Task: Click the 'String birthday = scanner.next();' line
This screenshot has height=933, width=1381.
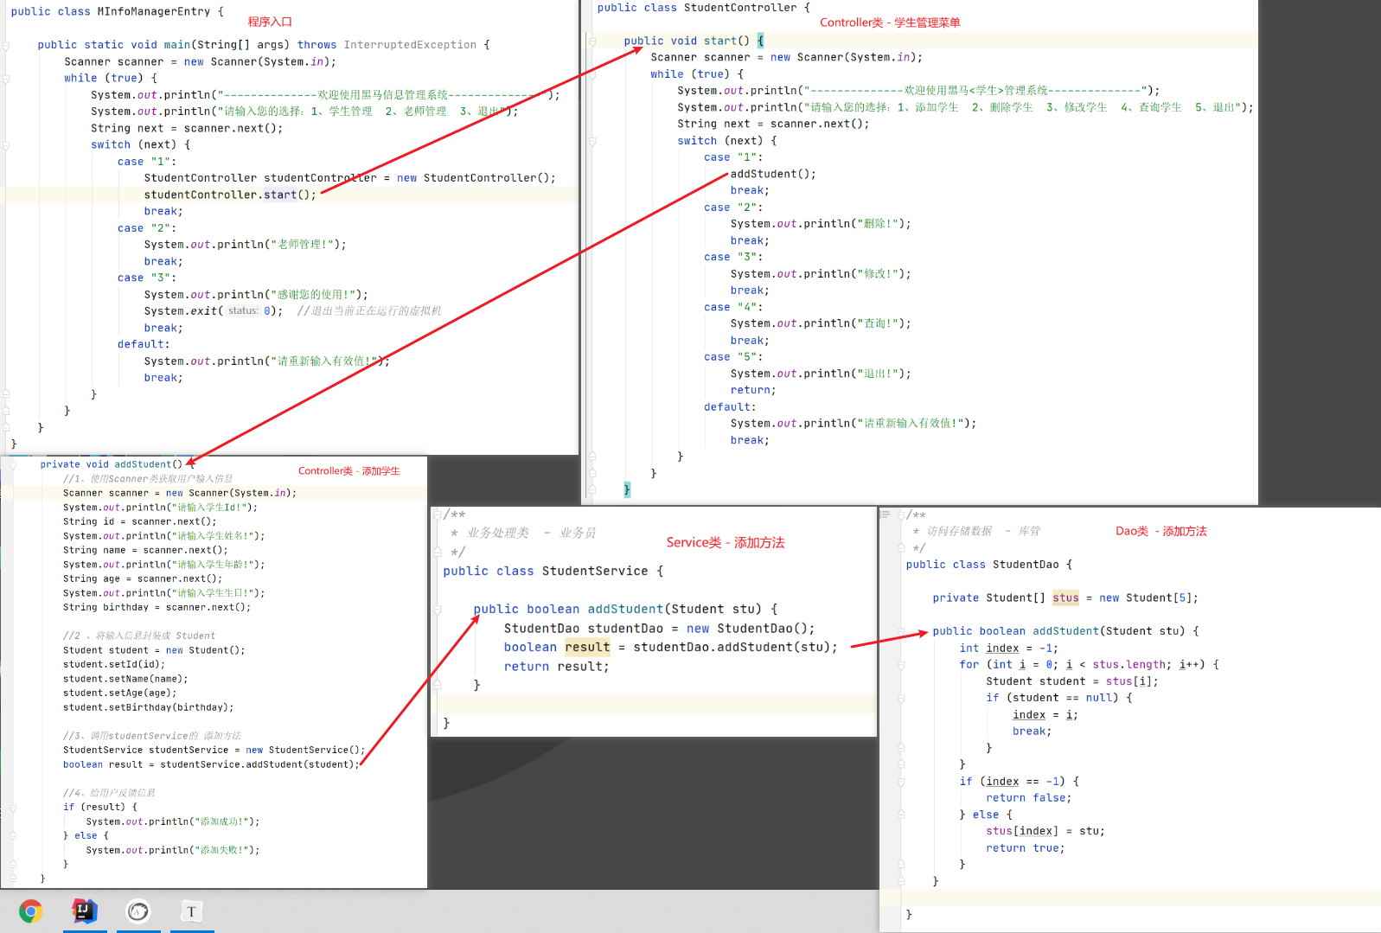Action: (157, 607)
